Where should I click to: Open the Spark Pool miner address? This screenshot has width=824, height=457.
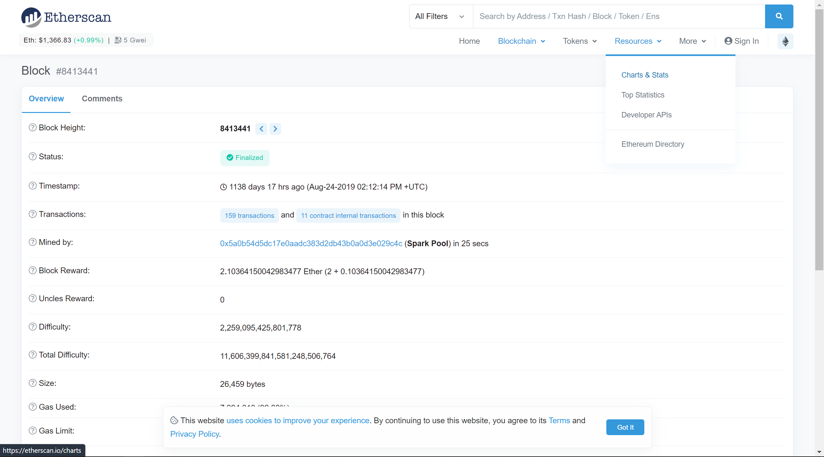pyautogui.click(x=311, y=244)
